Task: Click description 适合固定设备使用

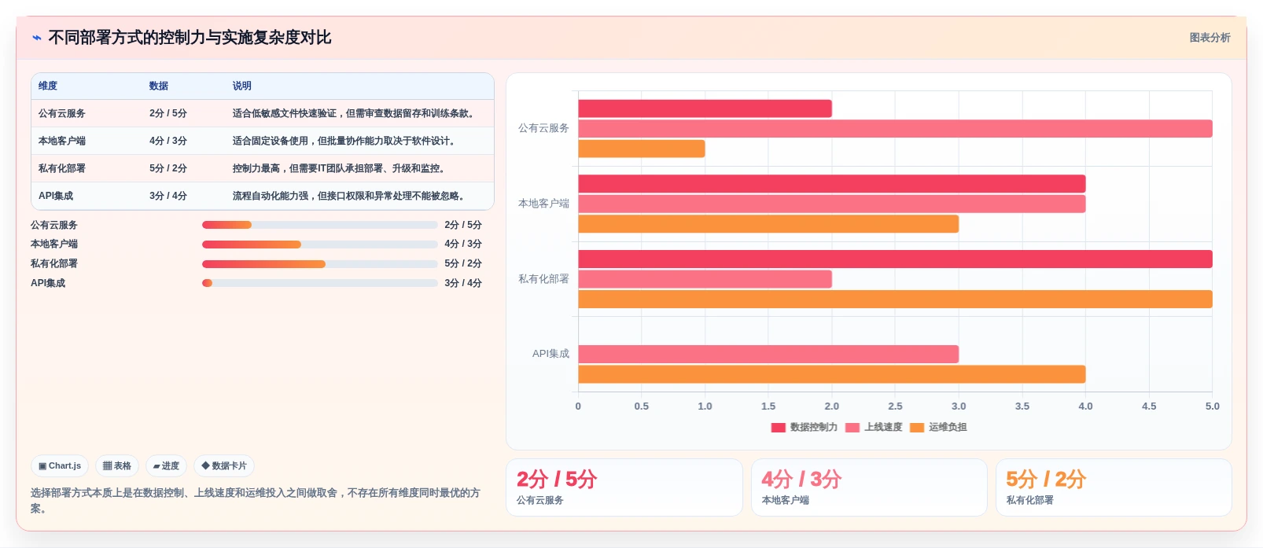Action: click(345, 141)
